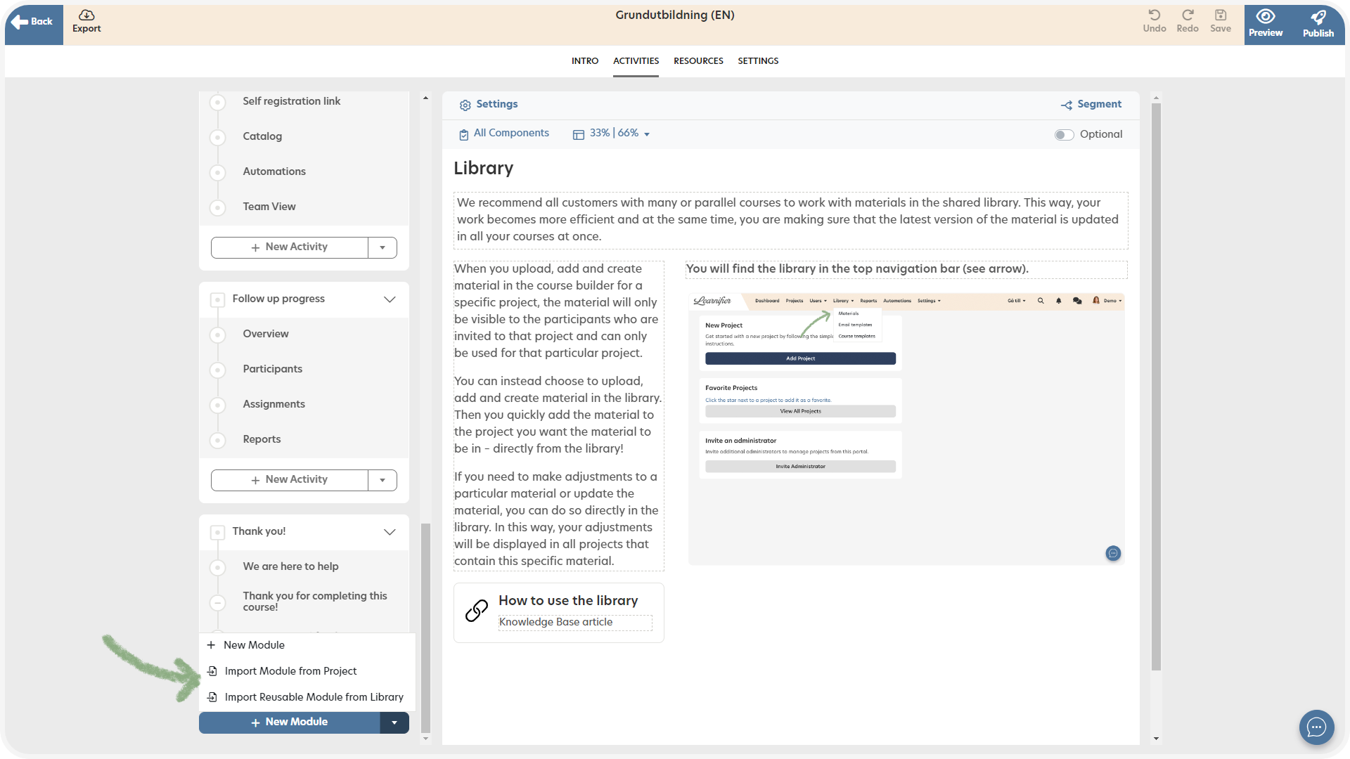Click the Undo arrow icon
Viewport: 1350px width, 759px height.
point(1154,15)
